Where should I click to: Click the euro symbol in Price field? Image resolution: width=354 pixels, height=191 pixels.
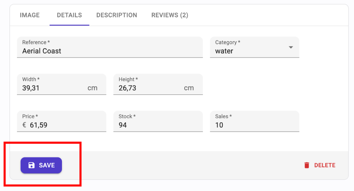click(24, 125)
